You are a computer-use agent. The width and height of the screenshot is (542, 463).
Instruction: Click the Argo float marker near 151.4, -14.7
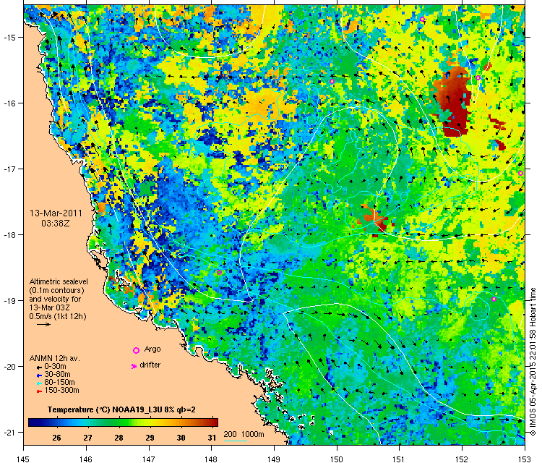[x=422, y=19]
